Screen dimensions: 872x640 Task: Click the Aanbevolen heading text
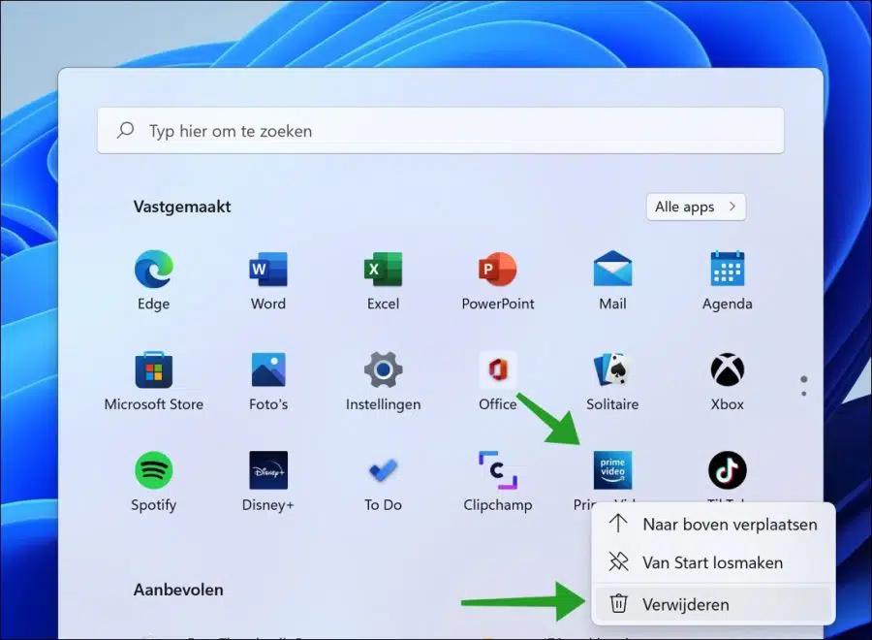coord(178,590)
